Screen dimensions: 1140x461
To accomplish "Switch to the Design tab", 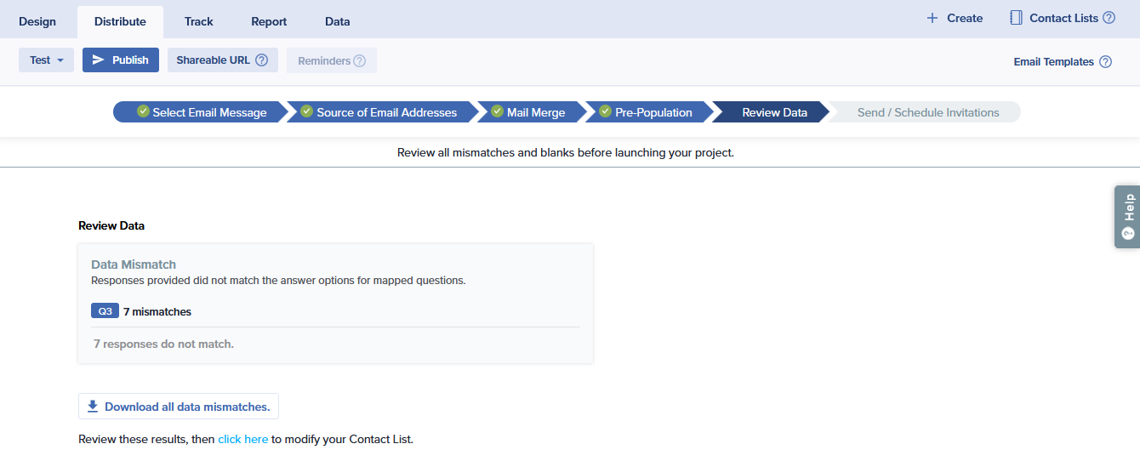I will pyautogui.click(x=37, y=21).
